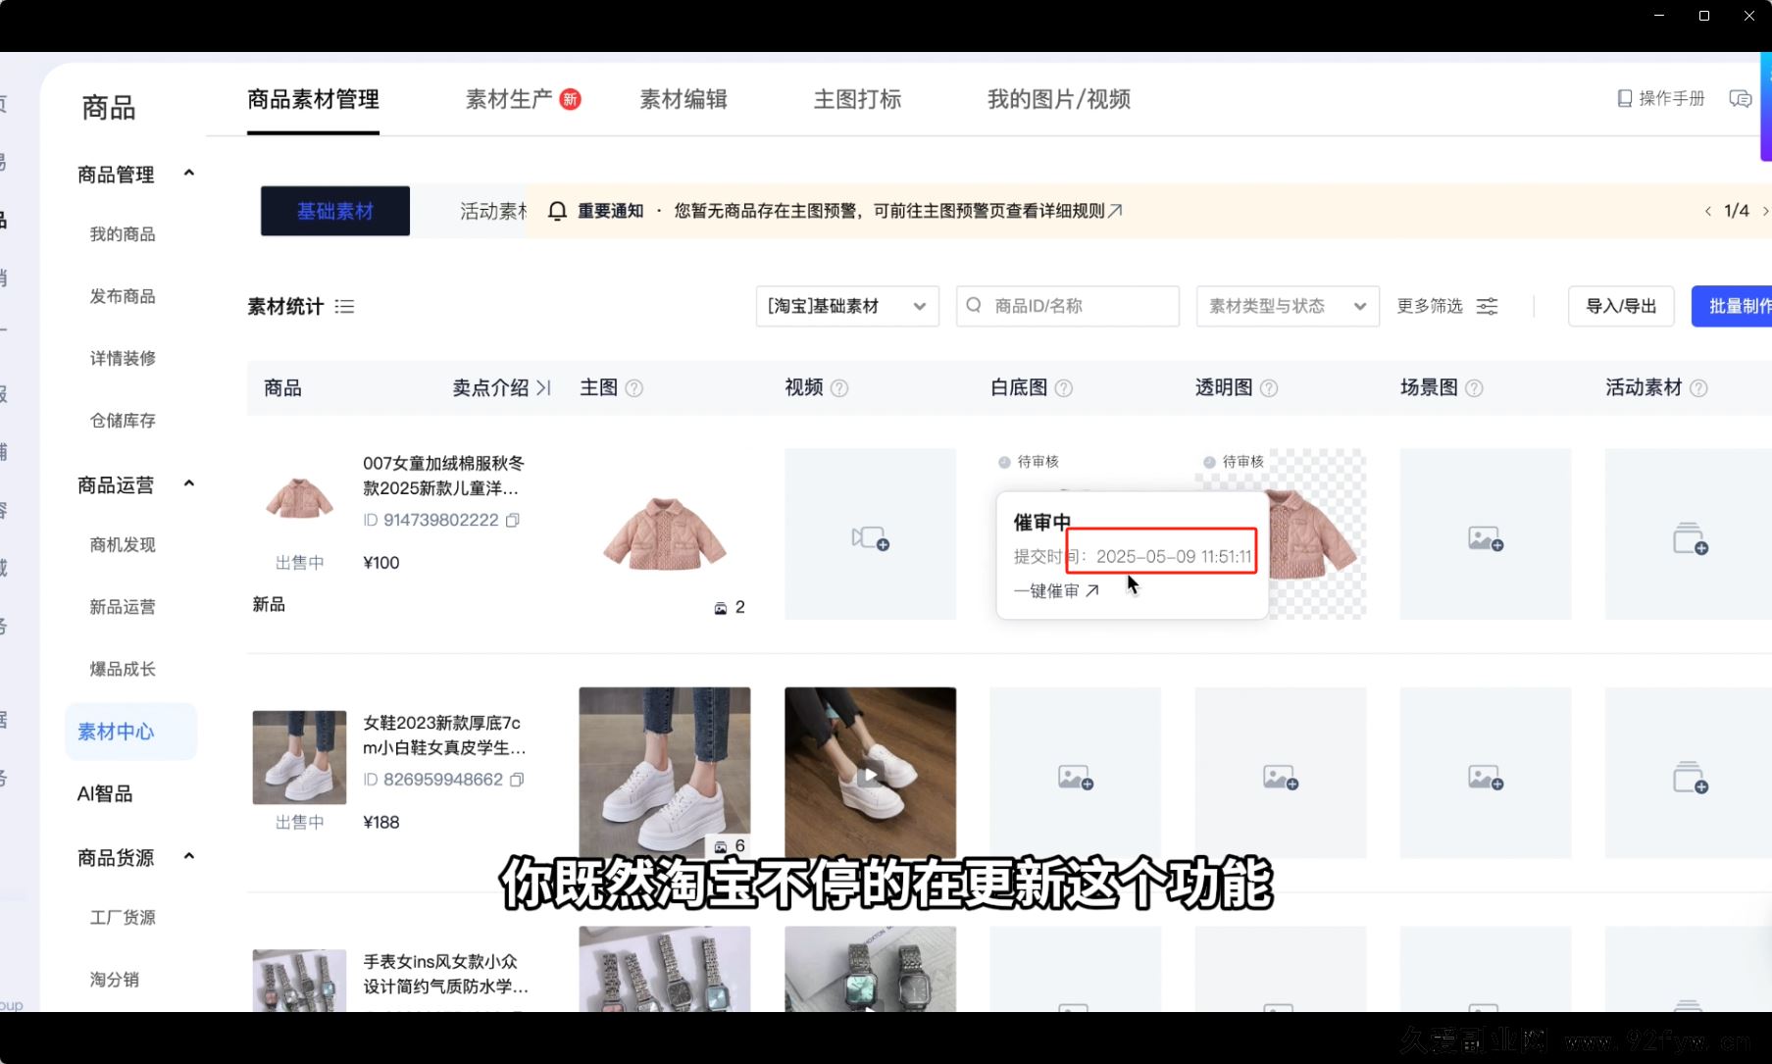Switch to the 素材生产 tab
Screen dimensions: 1772x1064
tap(511, 99)
